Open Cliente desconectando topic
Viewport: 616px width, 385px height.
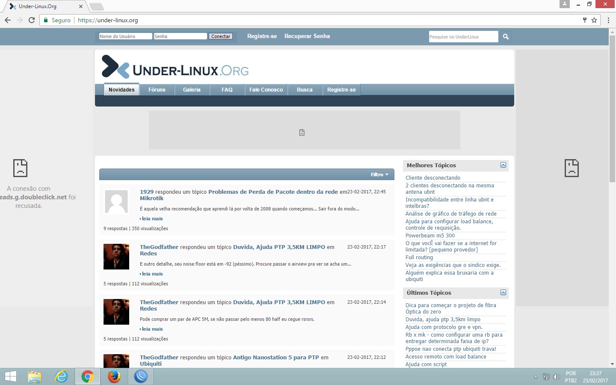(433, 178)
